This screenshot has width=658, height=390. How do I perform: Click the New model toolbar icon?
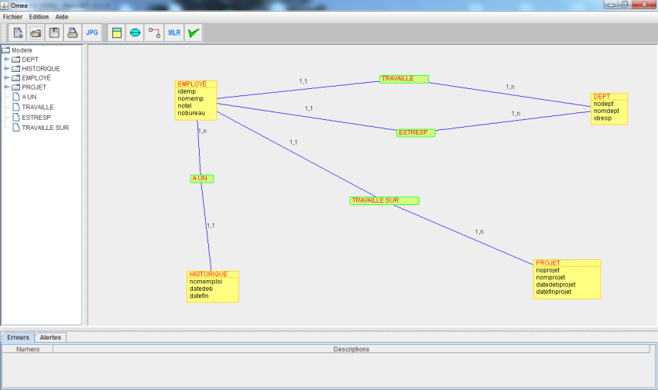(x=17, y=32)
